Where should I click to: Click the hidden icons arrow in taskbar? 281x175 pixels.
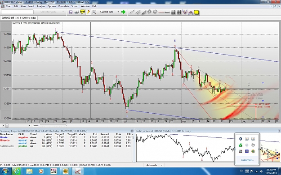point(247,171)
